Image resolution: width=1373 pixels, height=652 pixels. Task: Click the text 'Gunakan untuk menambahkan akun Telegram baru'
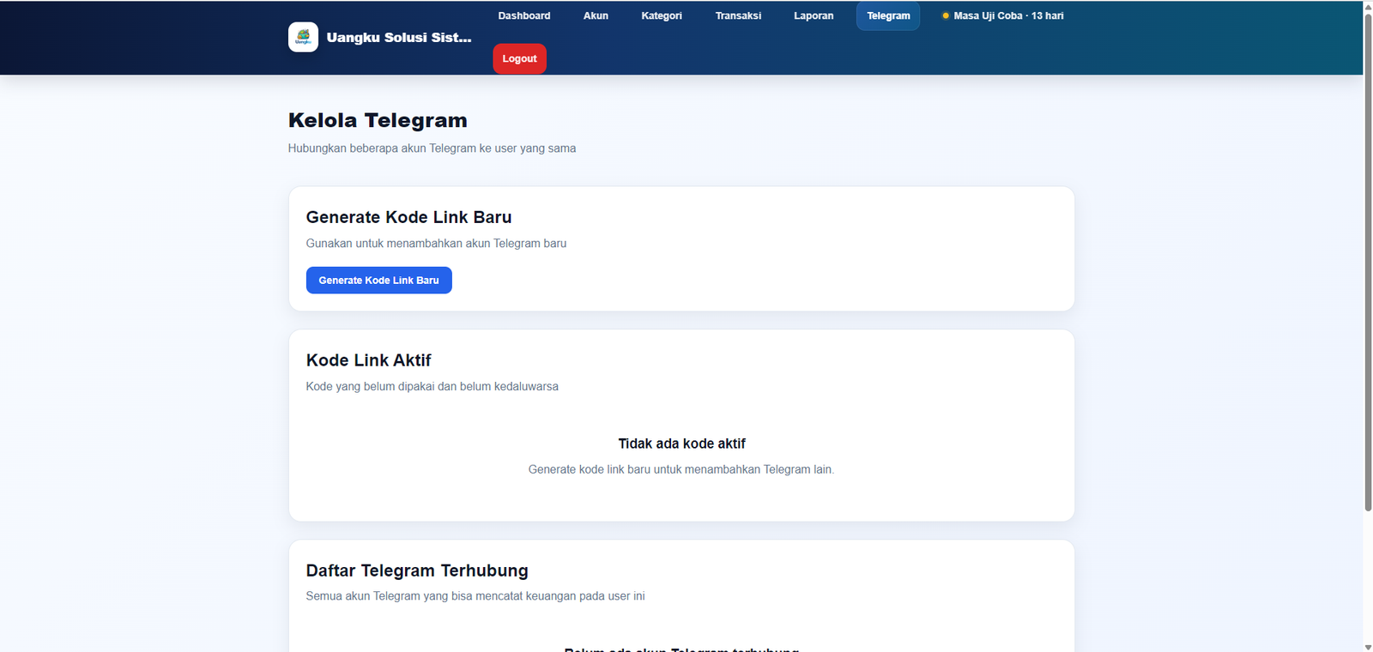436,244
